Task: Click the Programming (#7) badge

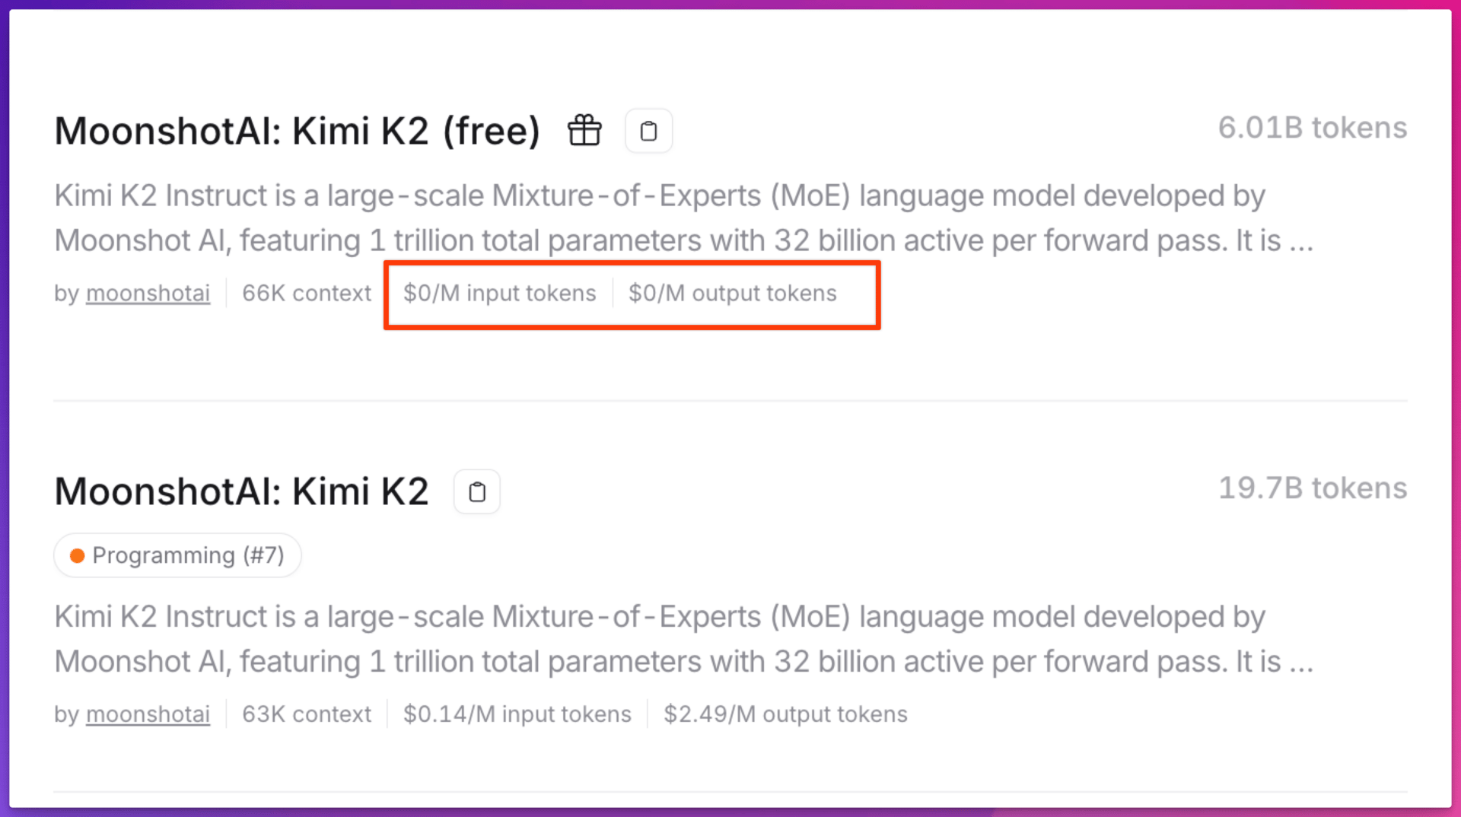Action: point(177,555)
